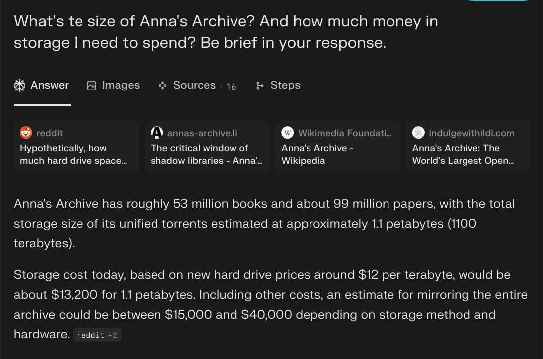Click the annas-archive.li logo icon

coord(157,133)
